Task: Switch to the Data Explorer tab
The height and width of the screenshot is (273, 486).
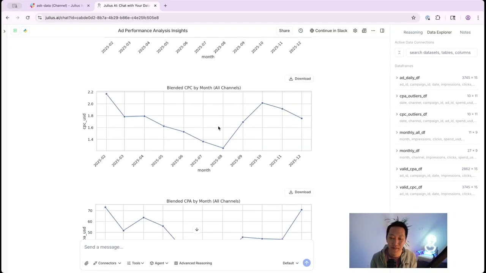Action: tap(439, 32)
